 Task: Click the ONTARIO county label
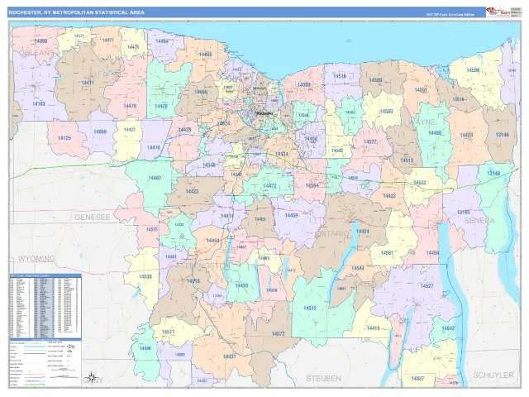click(x=333, y=233)
